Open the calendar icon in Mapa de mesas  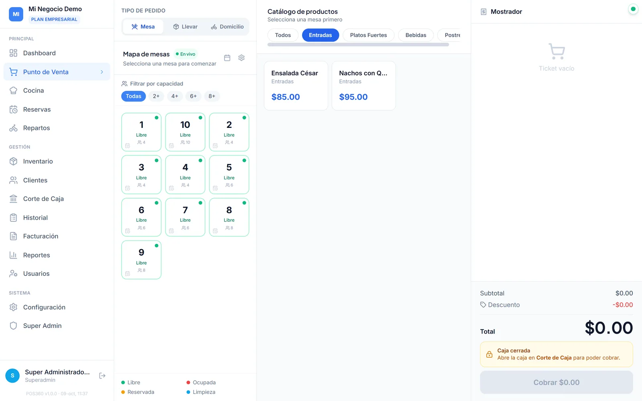point(227,58)
